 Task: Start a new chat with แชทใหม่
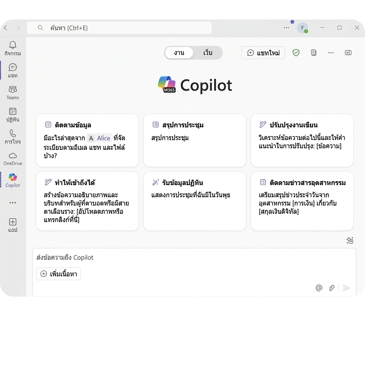click(x=263, y=53)
